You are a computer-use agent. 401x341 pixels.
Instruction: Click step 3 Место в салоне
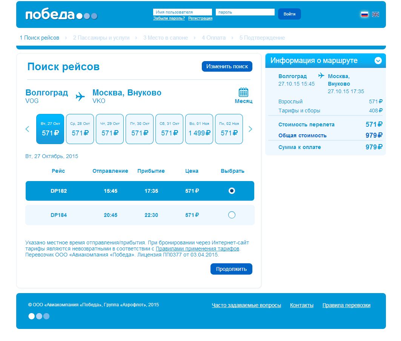[x=166, y=38]
